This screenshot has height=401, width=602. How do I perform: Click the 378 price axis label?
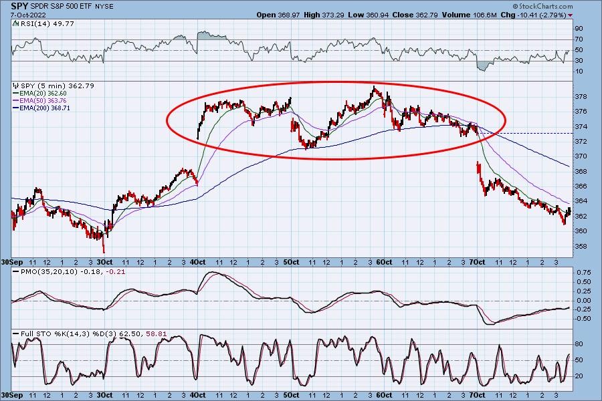581,97
